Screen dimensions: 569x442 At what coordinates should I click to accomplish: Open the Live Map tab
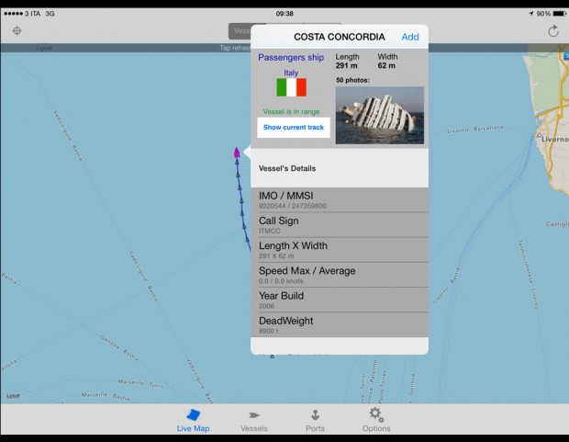click(193, 421)
